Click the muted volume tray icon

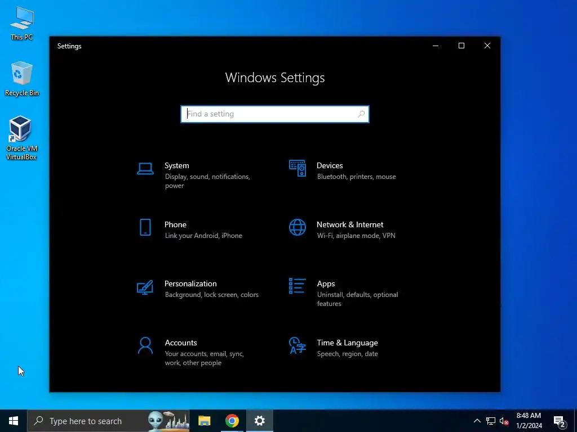point(504,421)
